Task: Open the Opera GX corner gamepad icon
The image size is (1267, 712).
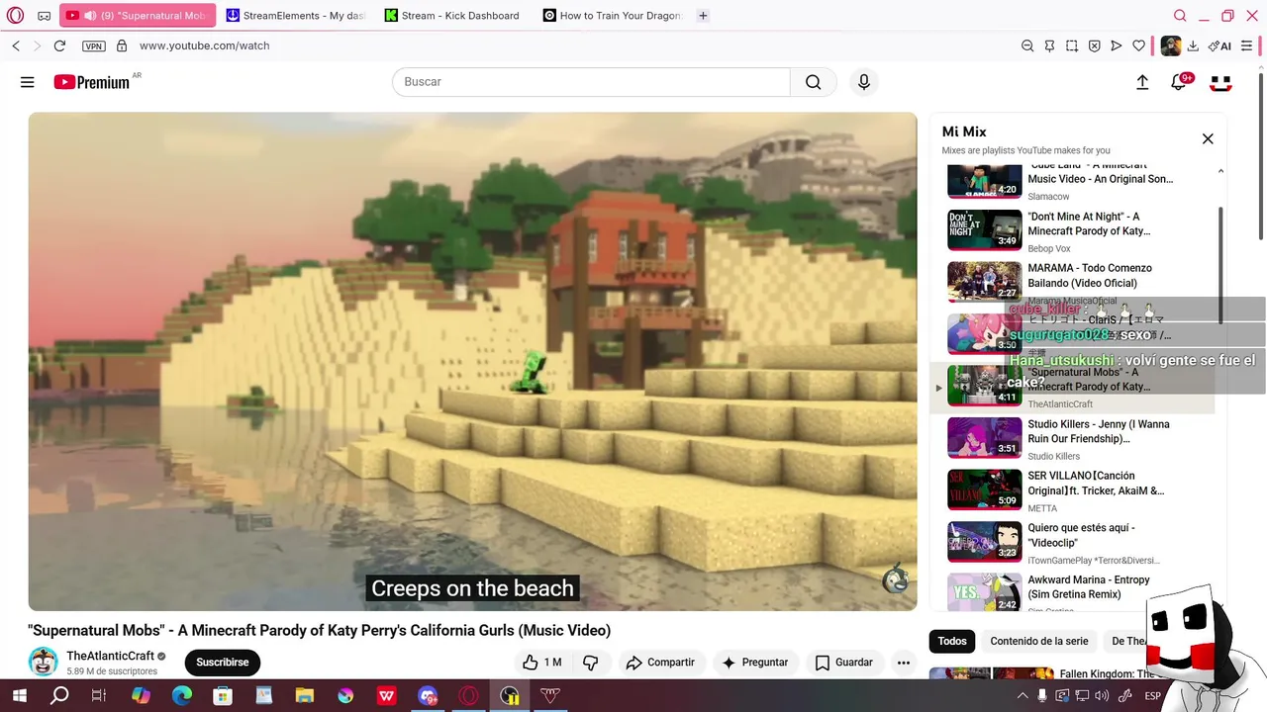Action: click(x=45, y=16)
